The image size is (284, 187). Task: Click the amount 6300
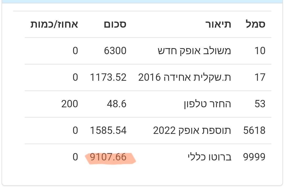pos(115,51)
